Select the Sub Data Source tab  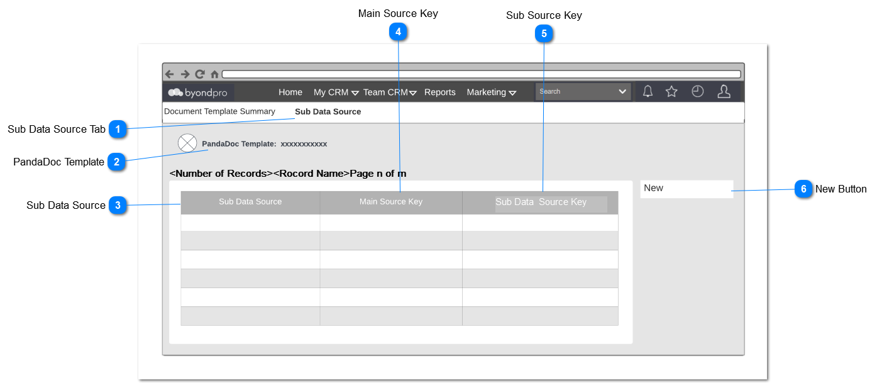(328, 112)
